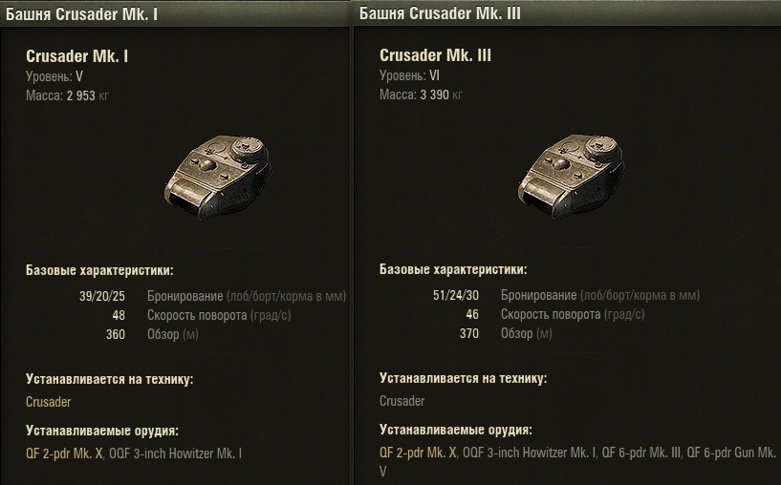
Task: Click the Crusader Mk. I turret image
Action: (x=220, y=176)
